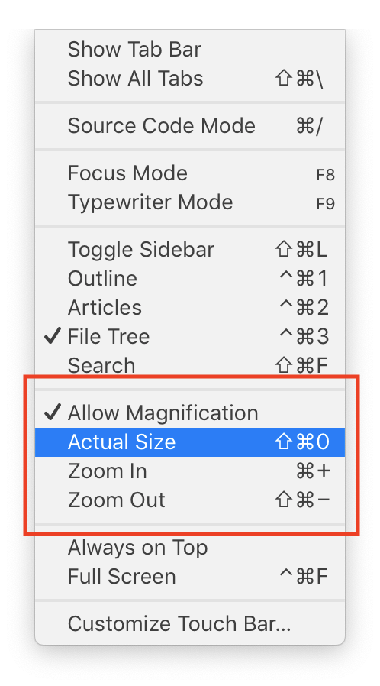
Task: Enable Source Code Mode
Action: 189,126
